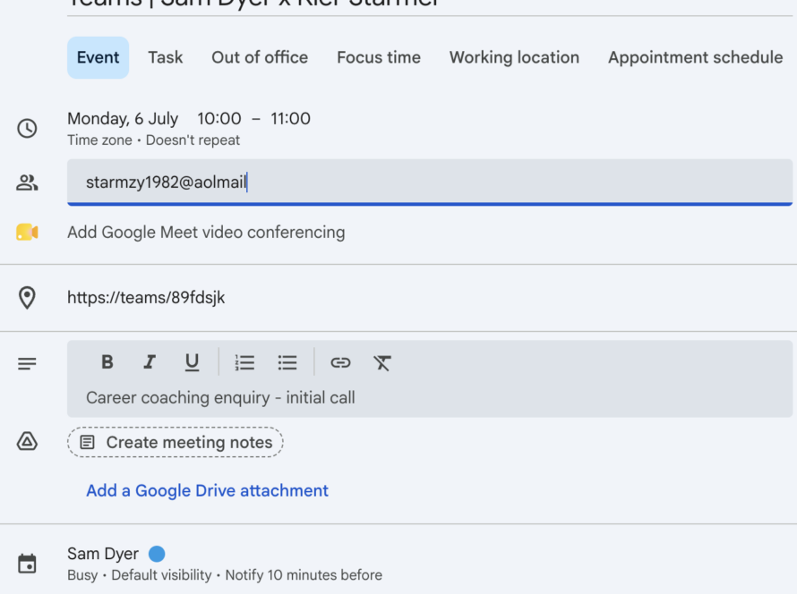Click the Career coaching enquiry description text
This screenshot has width=797, height=594.
220,397
